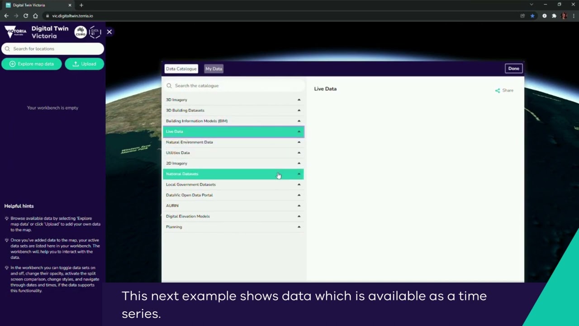Expand the 3D Building Datasets group
579x326 pixels.
coord(233,110)
